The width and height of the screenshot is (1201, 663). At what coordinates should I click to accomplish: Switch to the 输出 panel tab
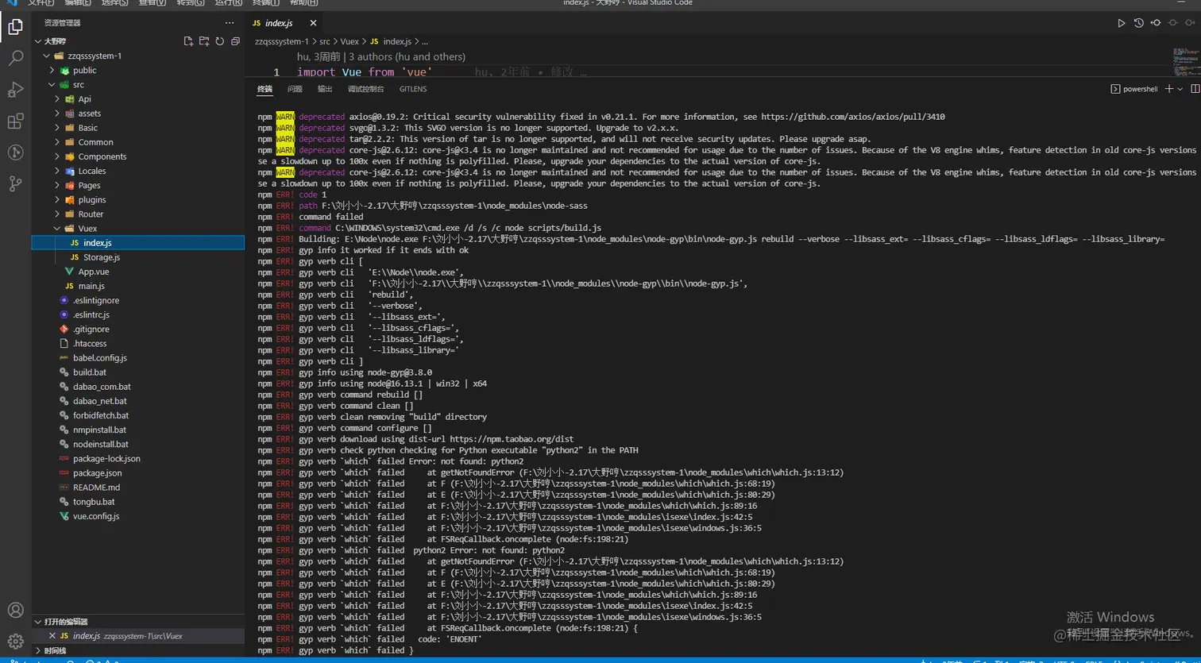[325, 89]
